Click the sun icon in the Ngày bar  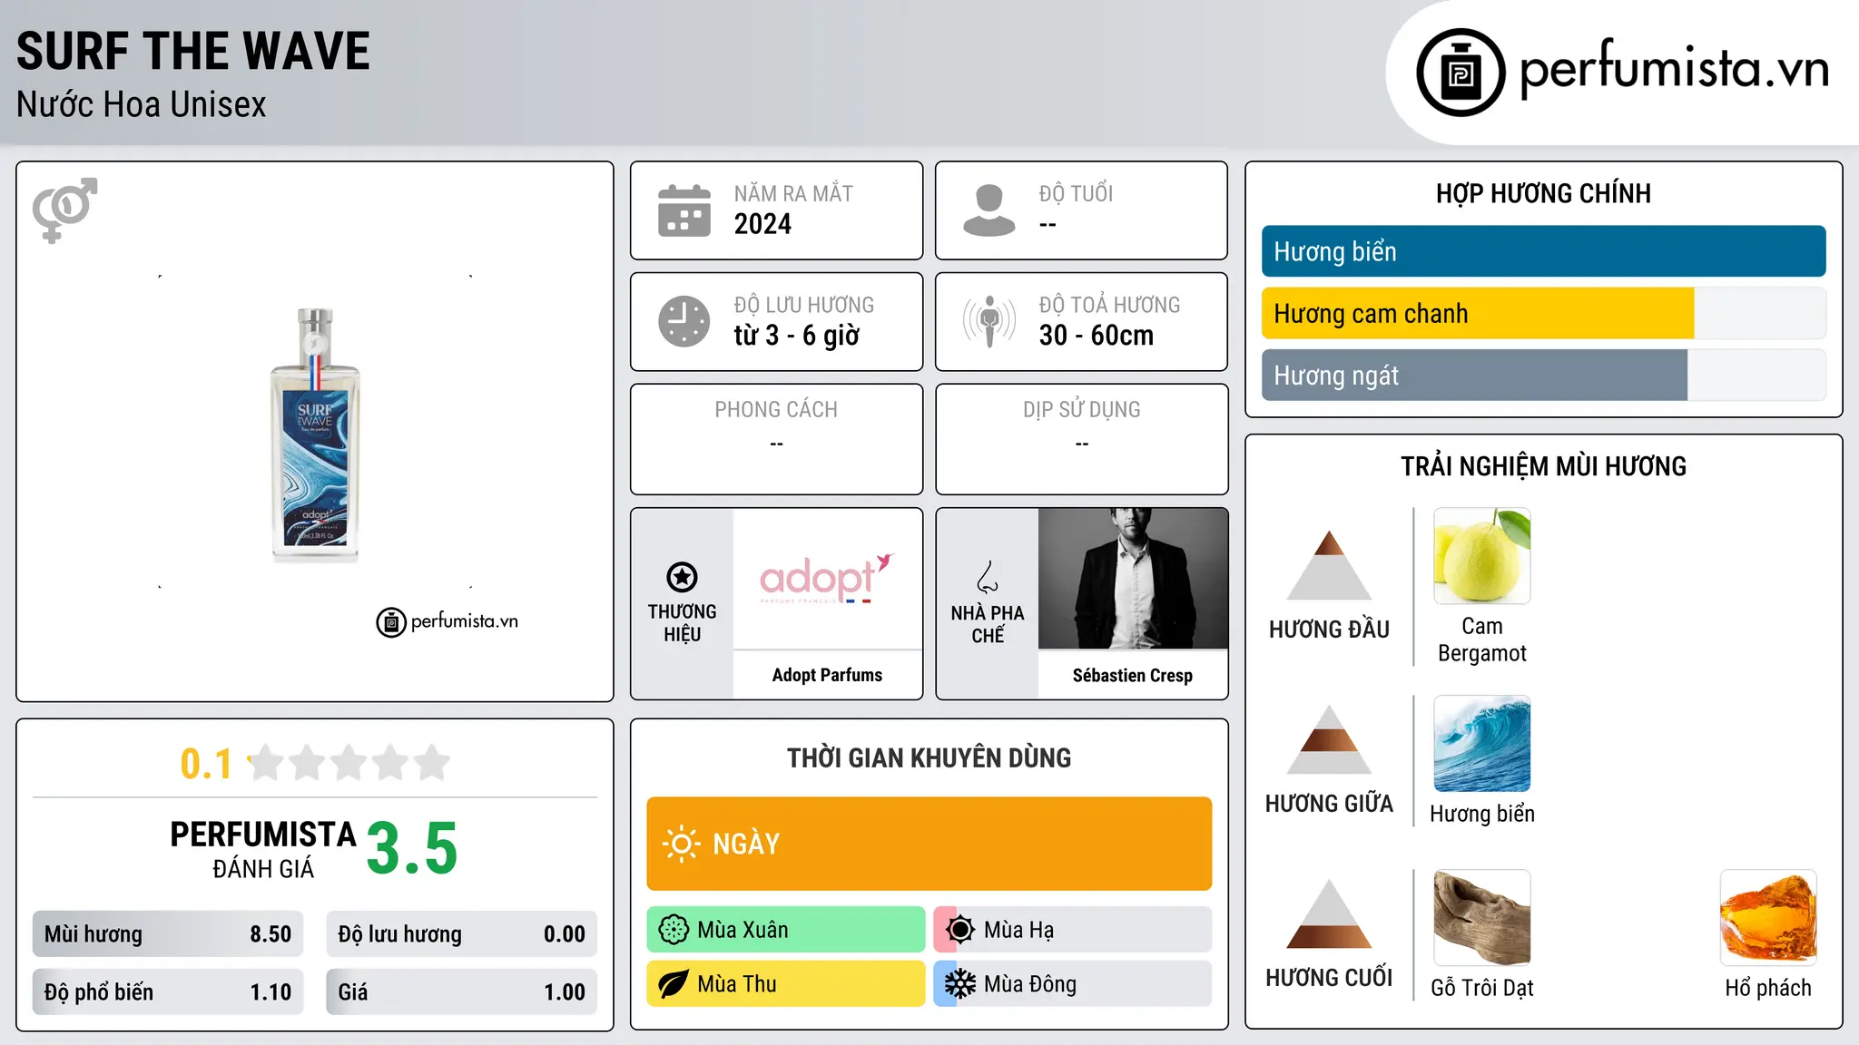coord(682,844)
